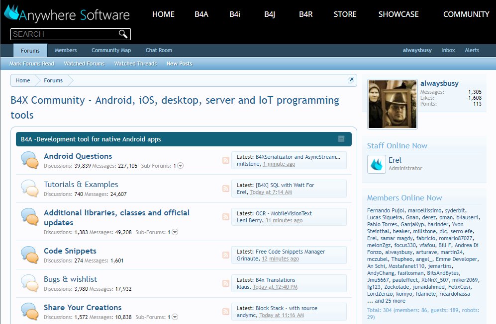496x324 pixels.
Task: Click the Forums breadcrumb
Action: pos(53,80)
